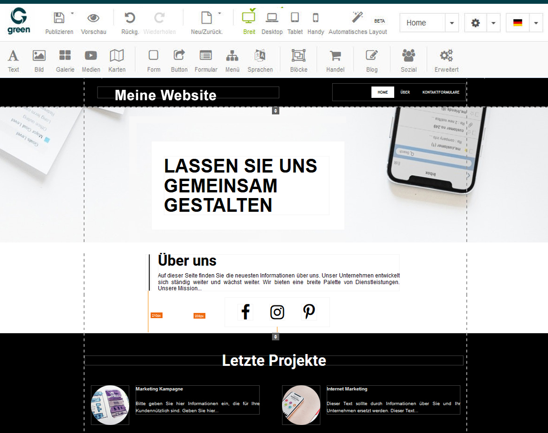Select the Text tool
The width and height of the screenshot is (548, 433).
point(13,60)
